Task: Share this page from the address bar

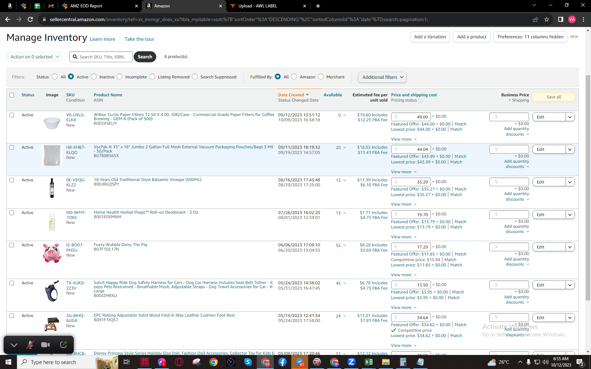Action: [535, 19]
